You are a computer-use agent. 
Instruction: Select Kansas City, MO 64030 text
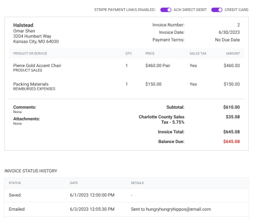pos(36,42)
